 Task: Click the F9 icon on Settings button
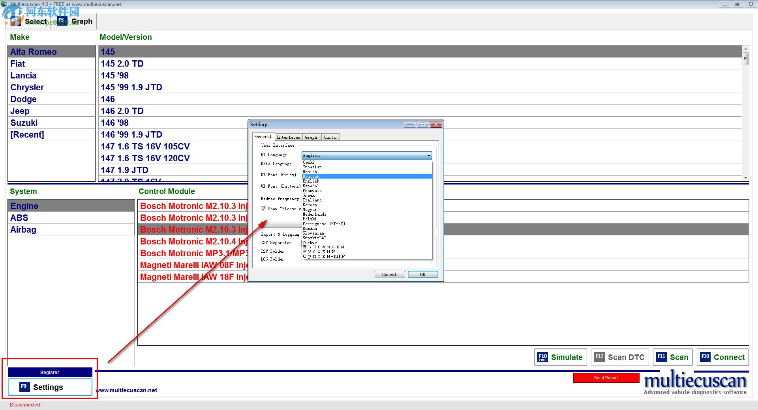coord(24,387)
